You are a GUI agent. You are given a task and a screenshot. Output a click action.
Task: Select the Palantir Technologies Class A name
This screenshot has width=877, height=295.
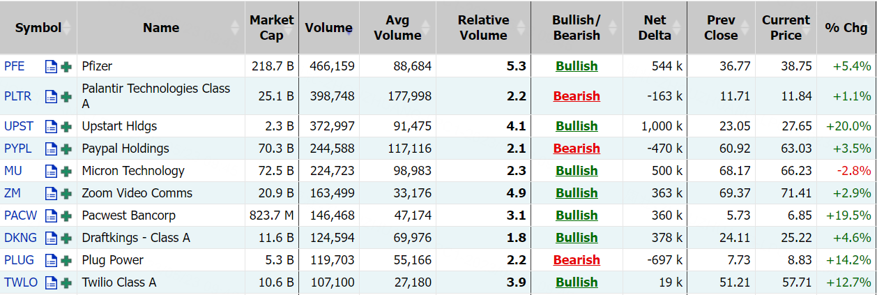(156, 96)
